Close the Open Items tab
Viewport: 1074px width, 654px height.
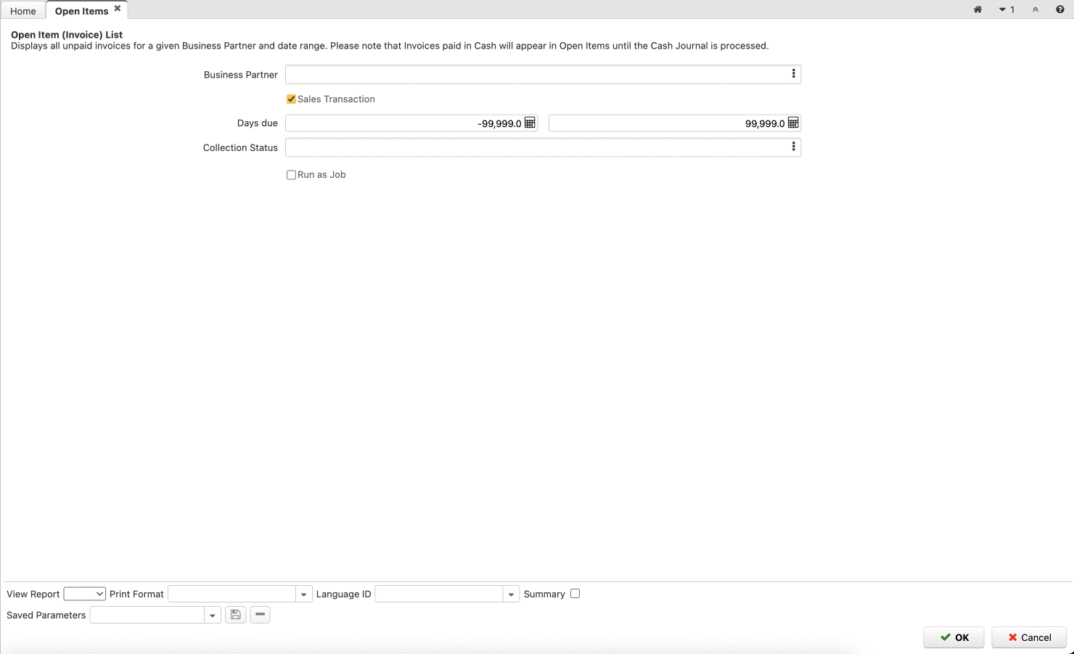click(x=118, y=9)
